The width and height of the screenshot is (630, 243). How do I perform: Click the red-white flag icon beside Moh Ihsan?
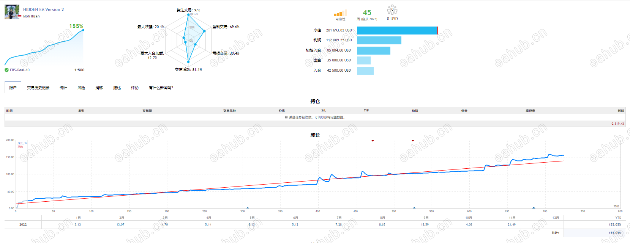tap(20, 16)
